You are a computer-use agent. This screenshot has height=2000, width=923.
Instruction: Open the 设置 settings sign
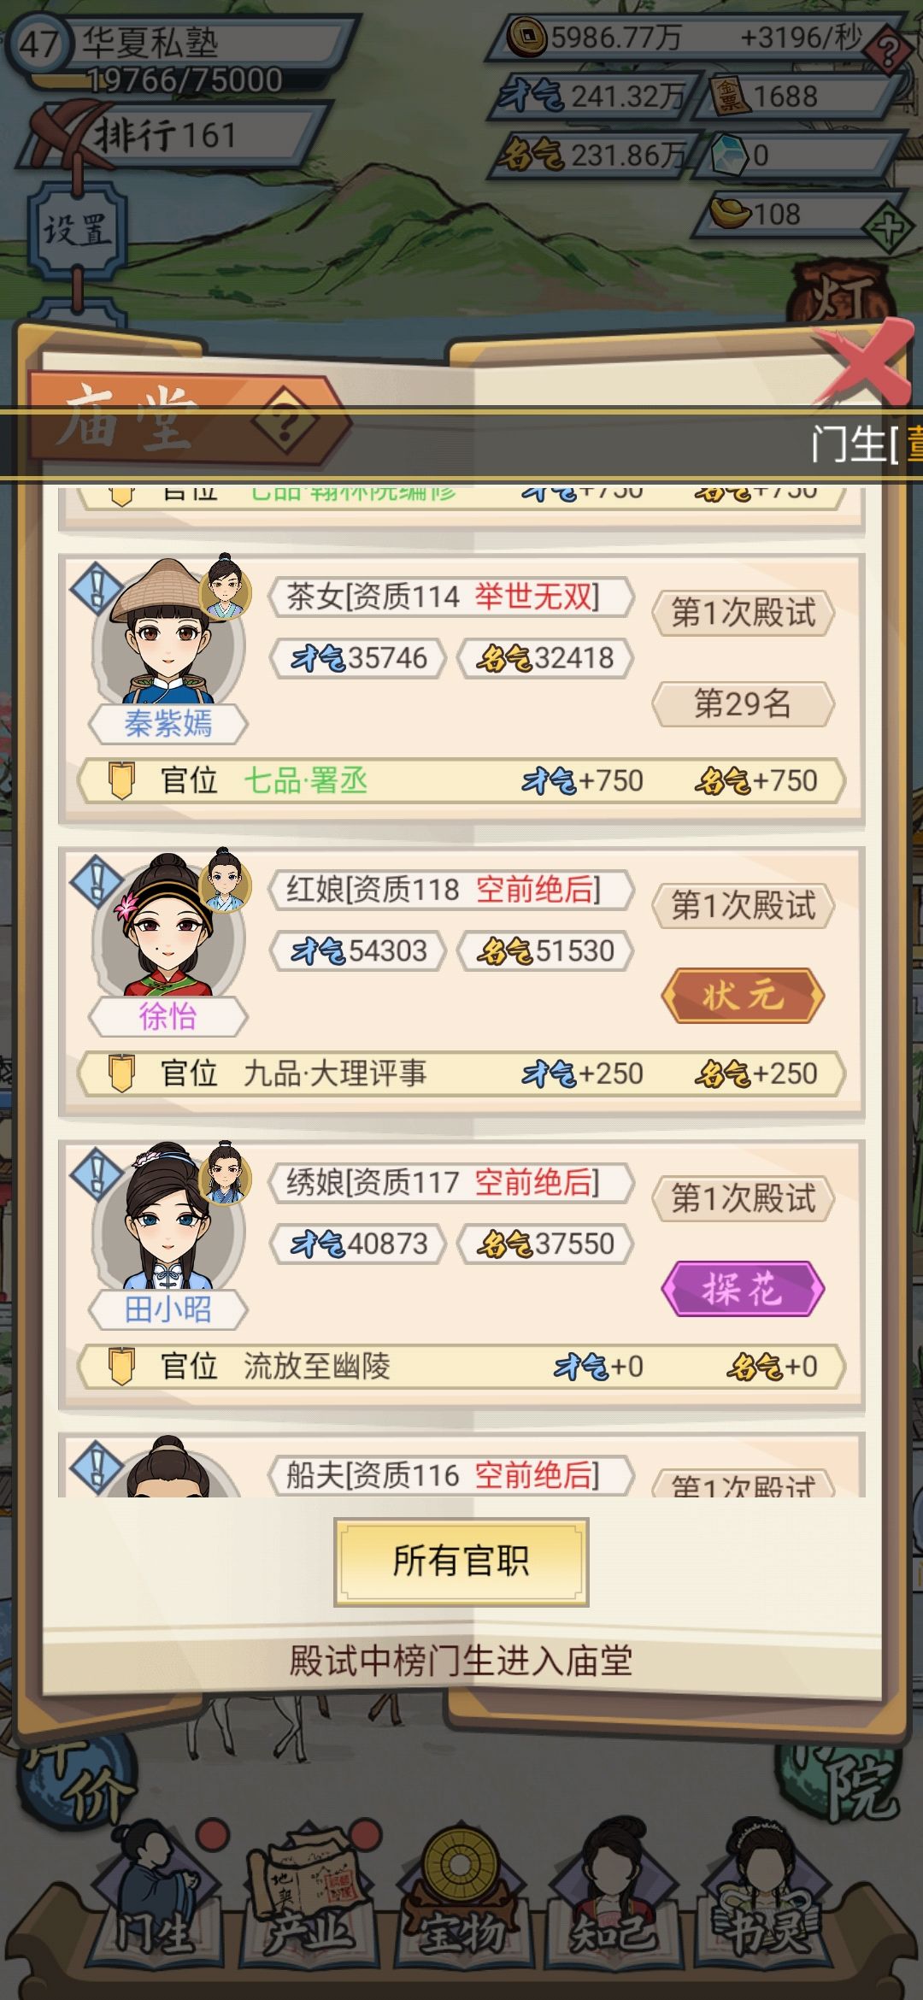[78, 231]
